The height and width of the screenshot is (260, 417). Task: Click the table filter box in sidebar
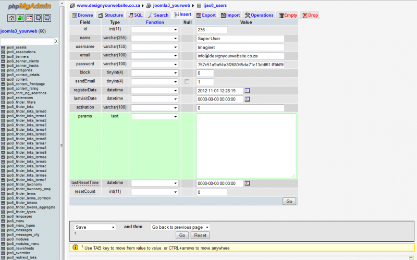coord(28,41)
